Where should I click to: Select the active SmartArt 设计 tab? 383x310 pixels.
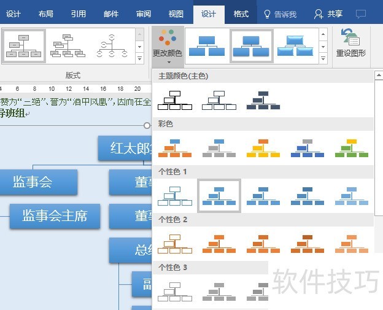pos(209,14)
